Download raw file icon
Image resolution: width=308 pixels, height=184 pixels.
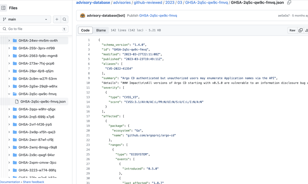[306, 30]
